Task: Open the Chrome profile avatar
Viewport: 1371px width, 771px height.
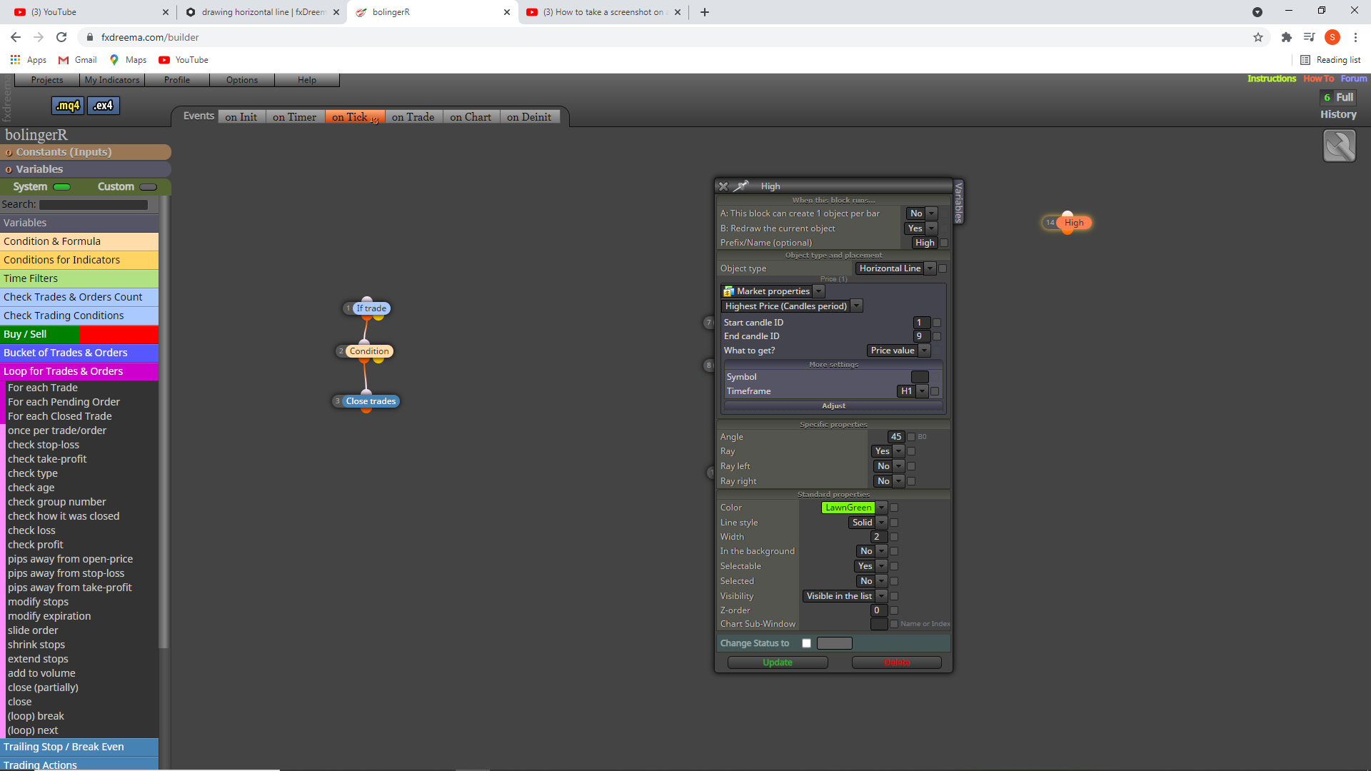Action: pyautogui.click(x=1332, y=37)
